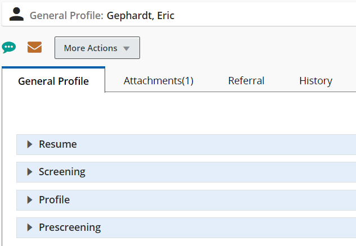356x246 pixels.
Task: Click the Prescreening section title text
Action: (70, 227)
